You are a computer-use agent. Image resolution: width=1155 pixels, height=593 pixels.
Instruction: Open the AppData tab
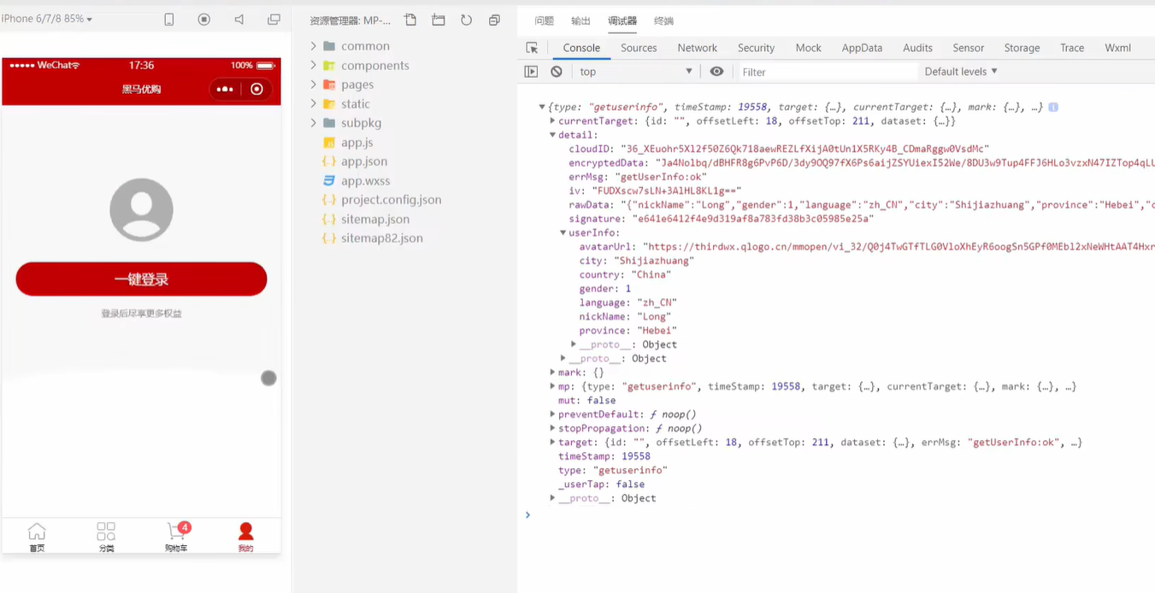click(862, 48)
